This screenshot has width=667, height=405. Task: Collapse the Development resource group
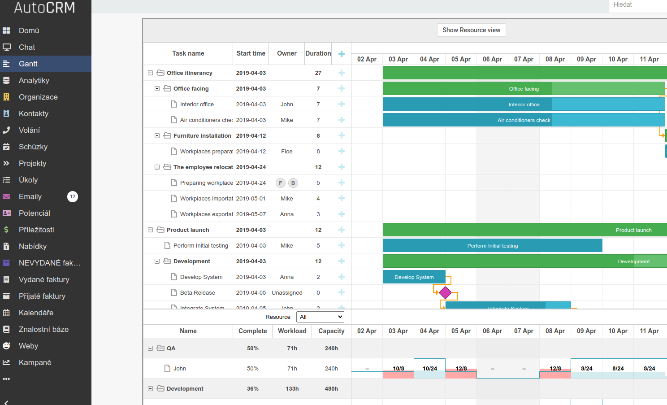[151, 388]
